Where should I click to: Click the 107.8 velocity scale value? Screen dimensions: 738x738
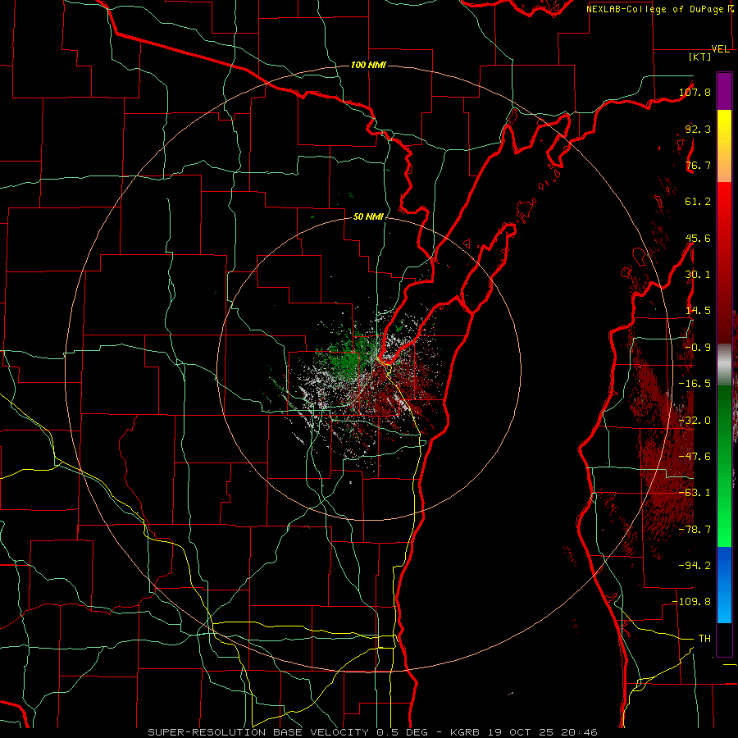695,92
